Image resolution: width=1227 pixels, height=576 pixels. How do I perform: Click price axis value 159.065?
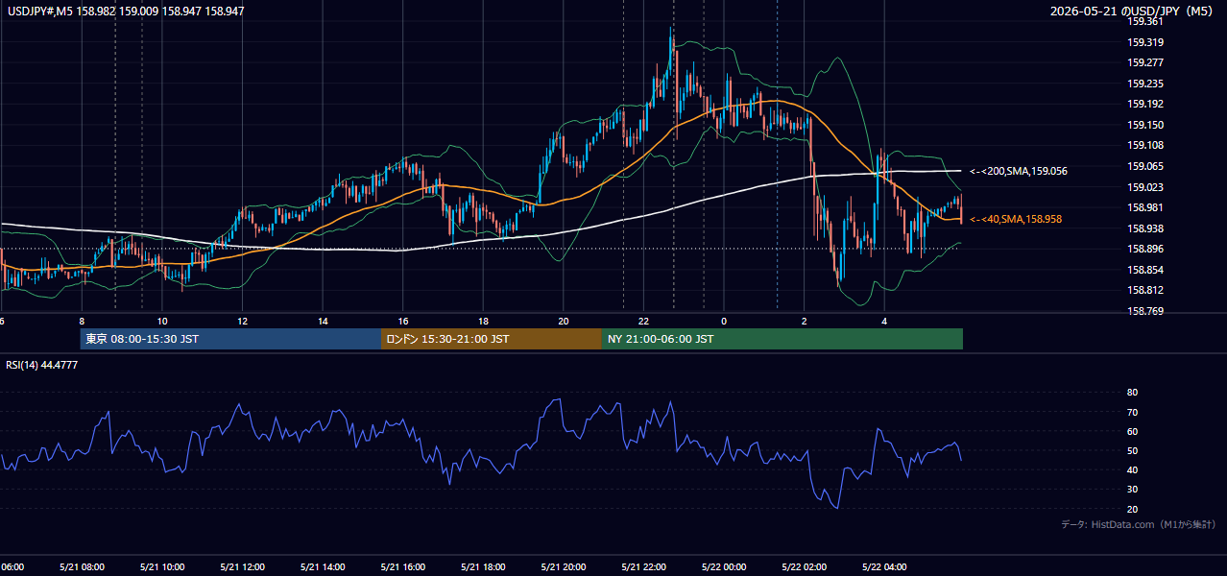pyautogui.click(x=1146, y=166)
